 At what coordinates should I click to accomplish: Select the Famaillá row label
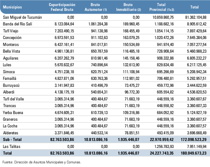(x=11, y=78)
